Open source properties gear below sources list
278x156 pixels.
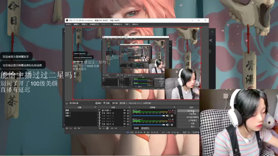click(107, 128)
